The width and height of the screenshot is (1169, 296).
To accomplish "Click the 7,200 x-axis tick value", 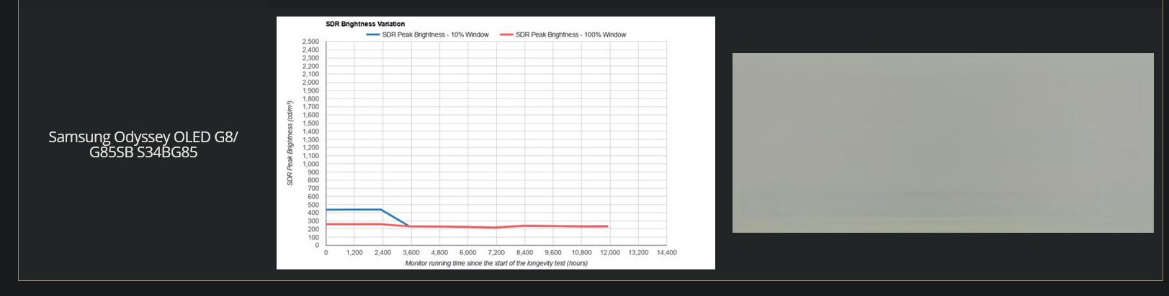I will coord(496,253).
